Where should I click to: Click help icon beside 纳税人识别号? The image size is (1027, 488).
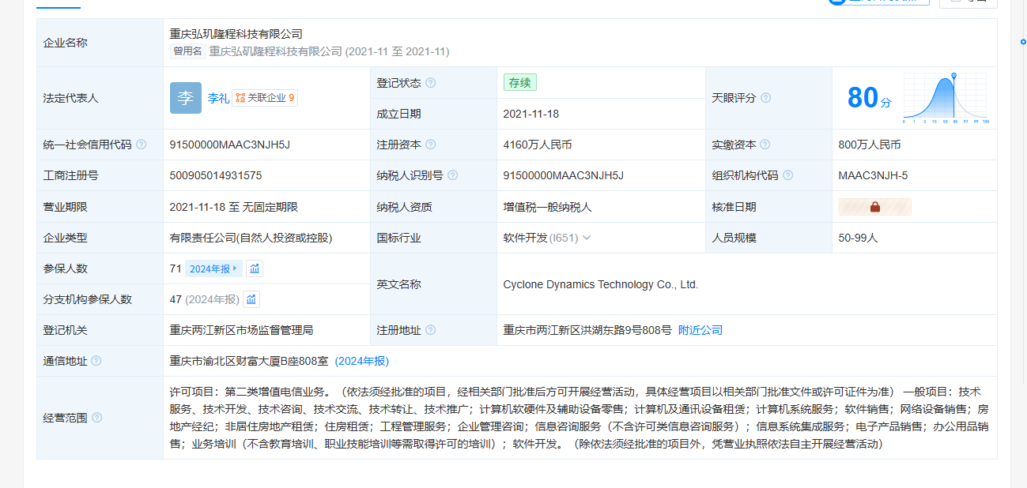453,175
